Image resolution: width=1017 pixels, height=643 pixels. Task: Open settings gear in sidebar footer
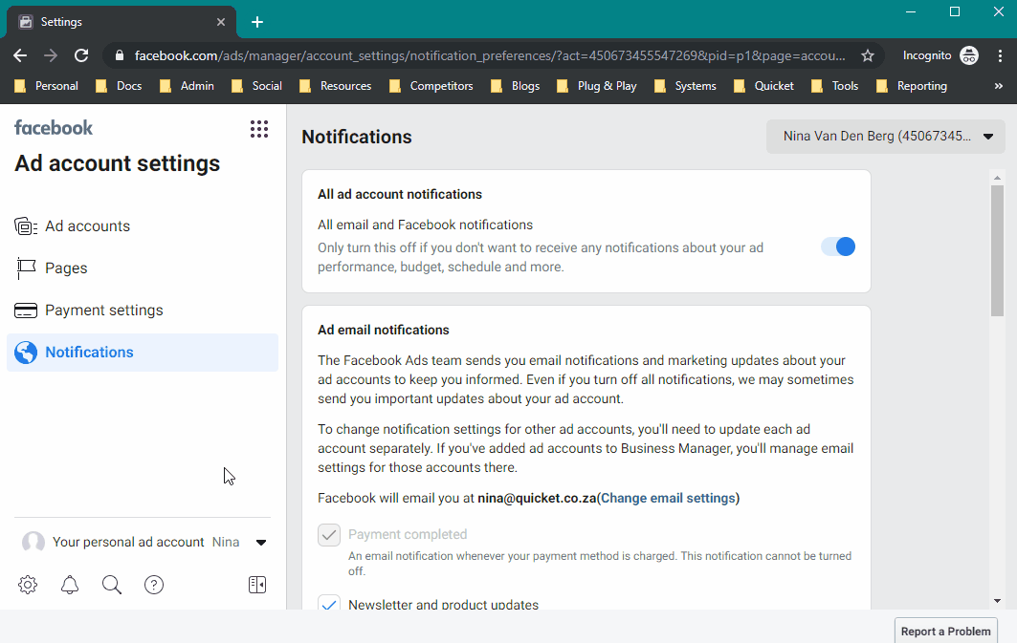pos(28,585)
